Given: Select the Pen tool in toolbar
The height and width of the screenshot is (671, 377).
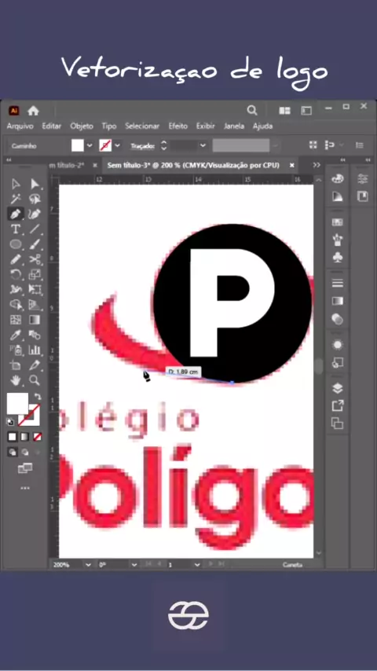Looking at the screenshot, I should [x=16, y=213].
